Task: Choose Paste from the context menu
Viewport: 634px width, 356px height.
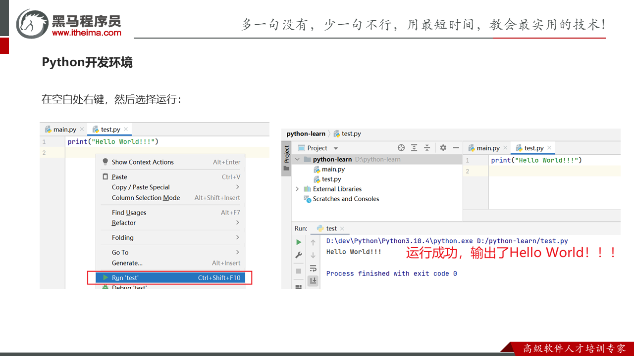Action: 119,177
